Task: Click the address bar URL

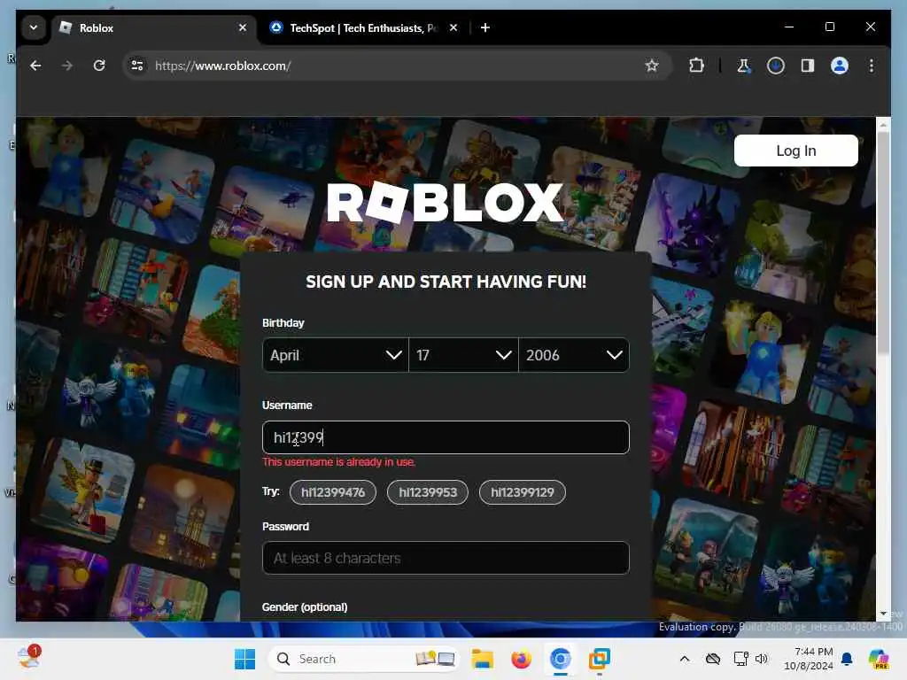Action: click(x=222, y=66)
